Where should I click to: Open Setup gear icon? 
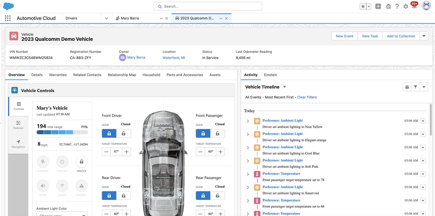[406, 6]
